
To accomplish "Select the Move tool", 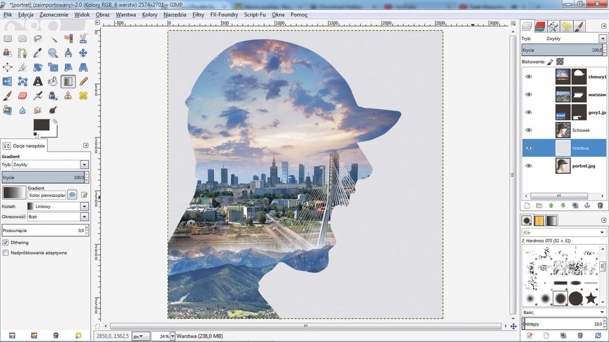I will (x=83, y=53).
